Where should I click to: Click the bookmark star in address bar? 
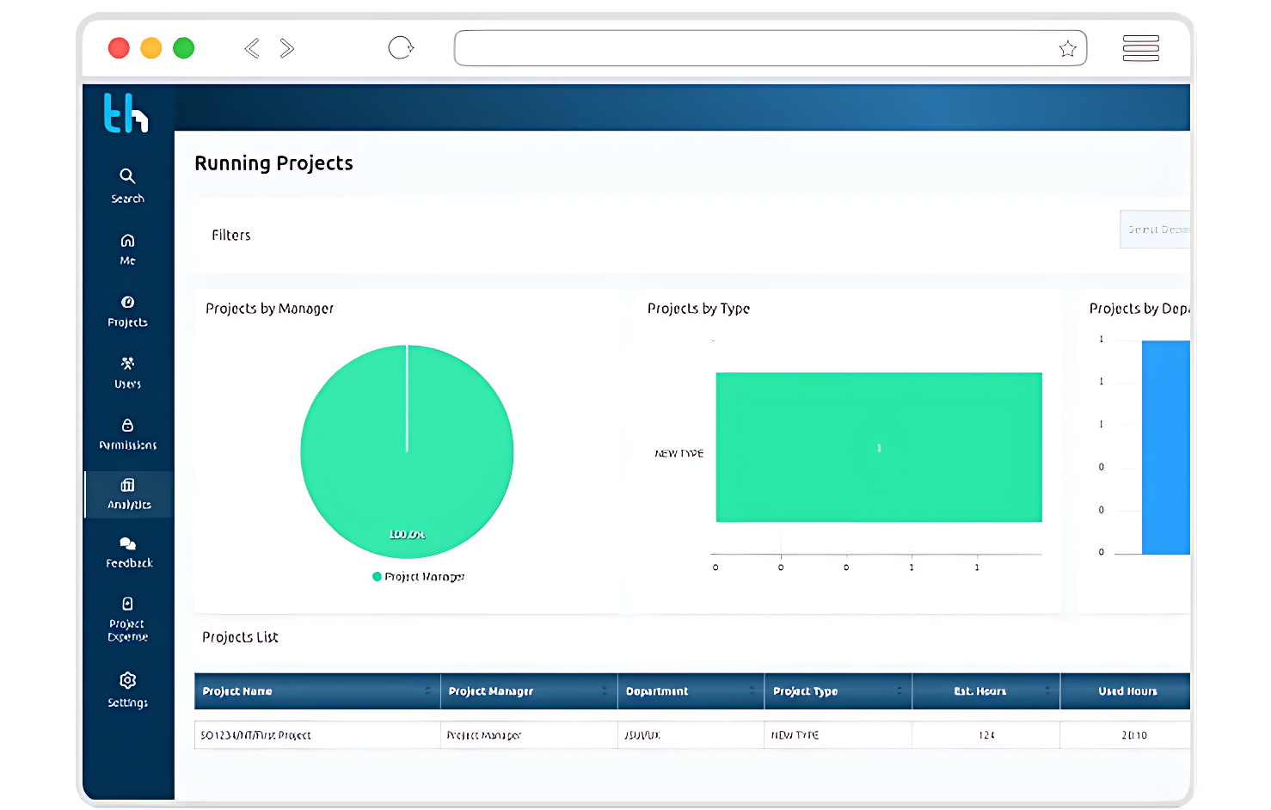[1067, 48]
